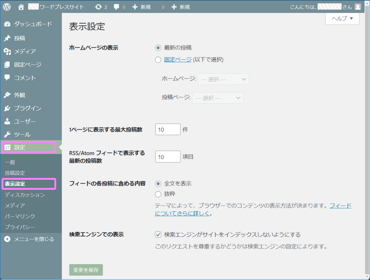Click the maximum posts per page input field
Viewport: 370px width, 280px height.
coord(168,129)
